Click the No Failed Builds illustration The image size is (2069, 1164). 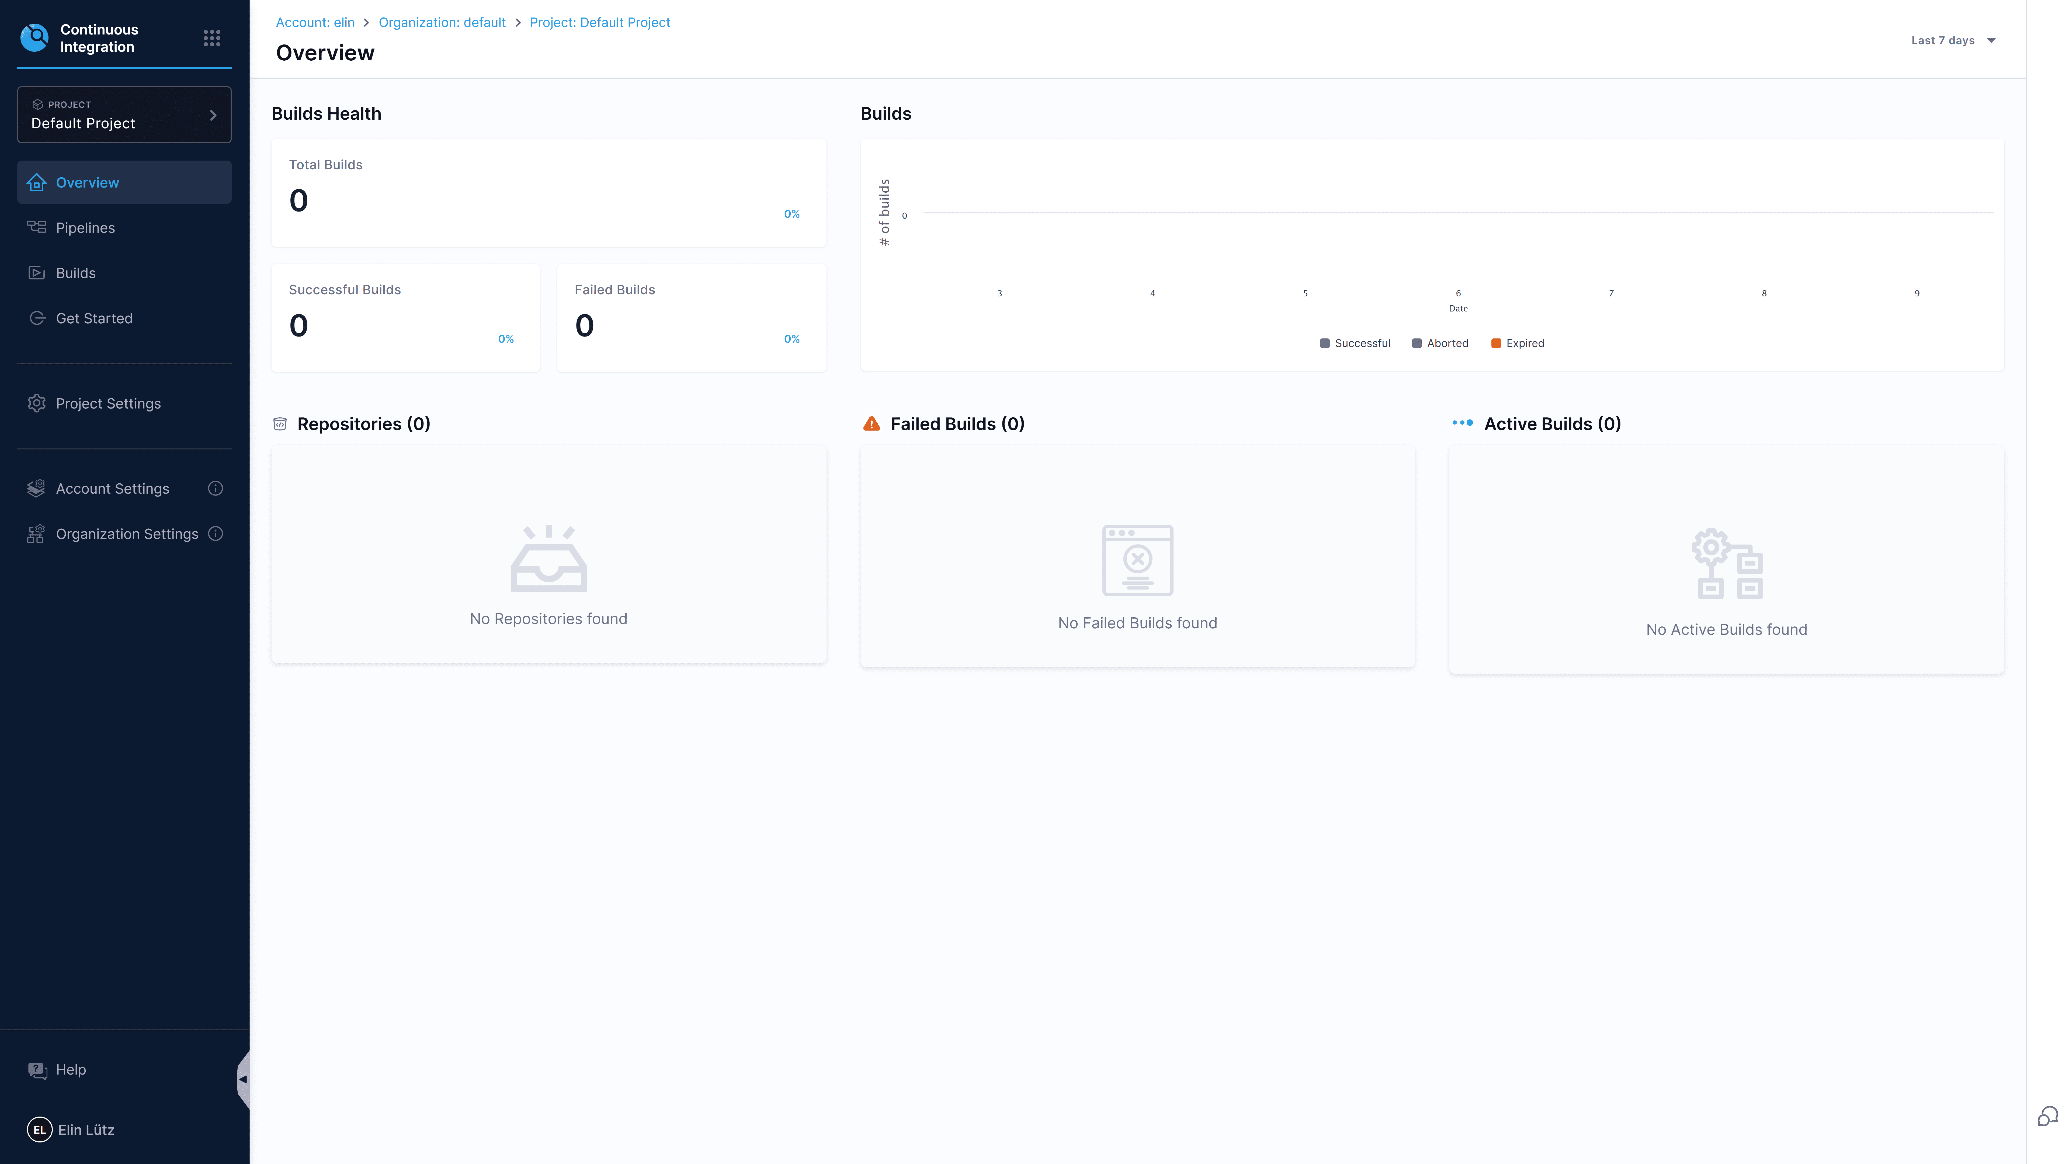1137,561
